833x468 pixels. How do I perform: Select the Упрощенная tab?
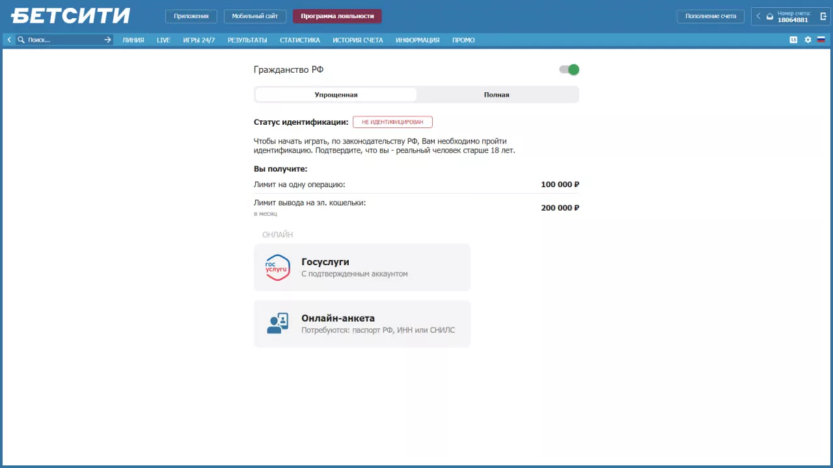click(x=336, y=94)
